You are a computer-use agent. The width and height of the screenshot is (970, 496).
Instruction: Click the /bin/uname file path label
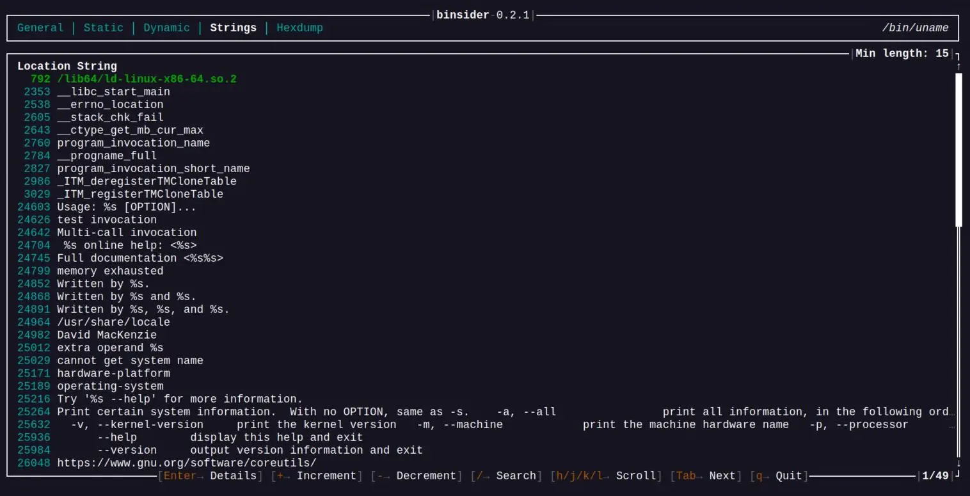click(916, 28)
